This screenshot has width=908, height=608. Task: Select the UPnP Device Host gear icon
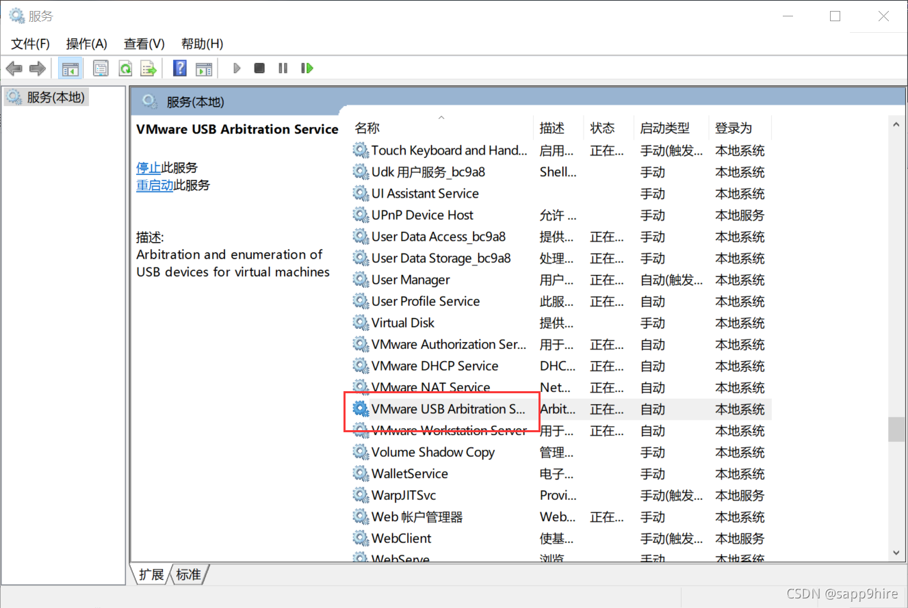(361, 215)
